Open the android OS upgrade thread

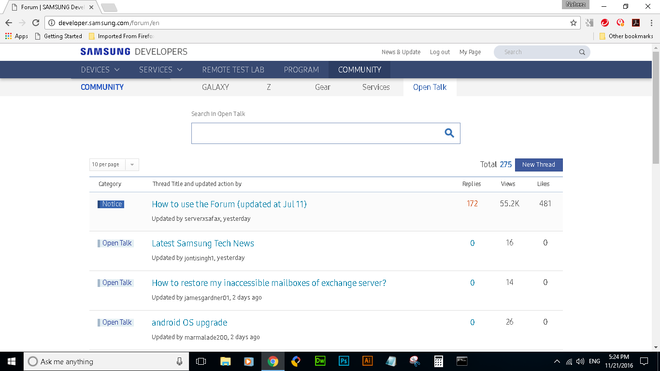coord(189,323)
